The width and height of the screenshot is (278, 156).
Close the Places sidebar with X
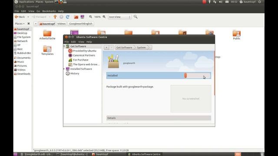point(29,23)
